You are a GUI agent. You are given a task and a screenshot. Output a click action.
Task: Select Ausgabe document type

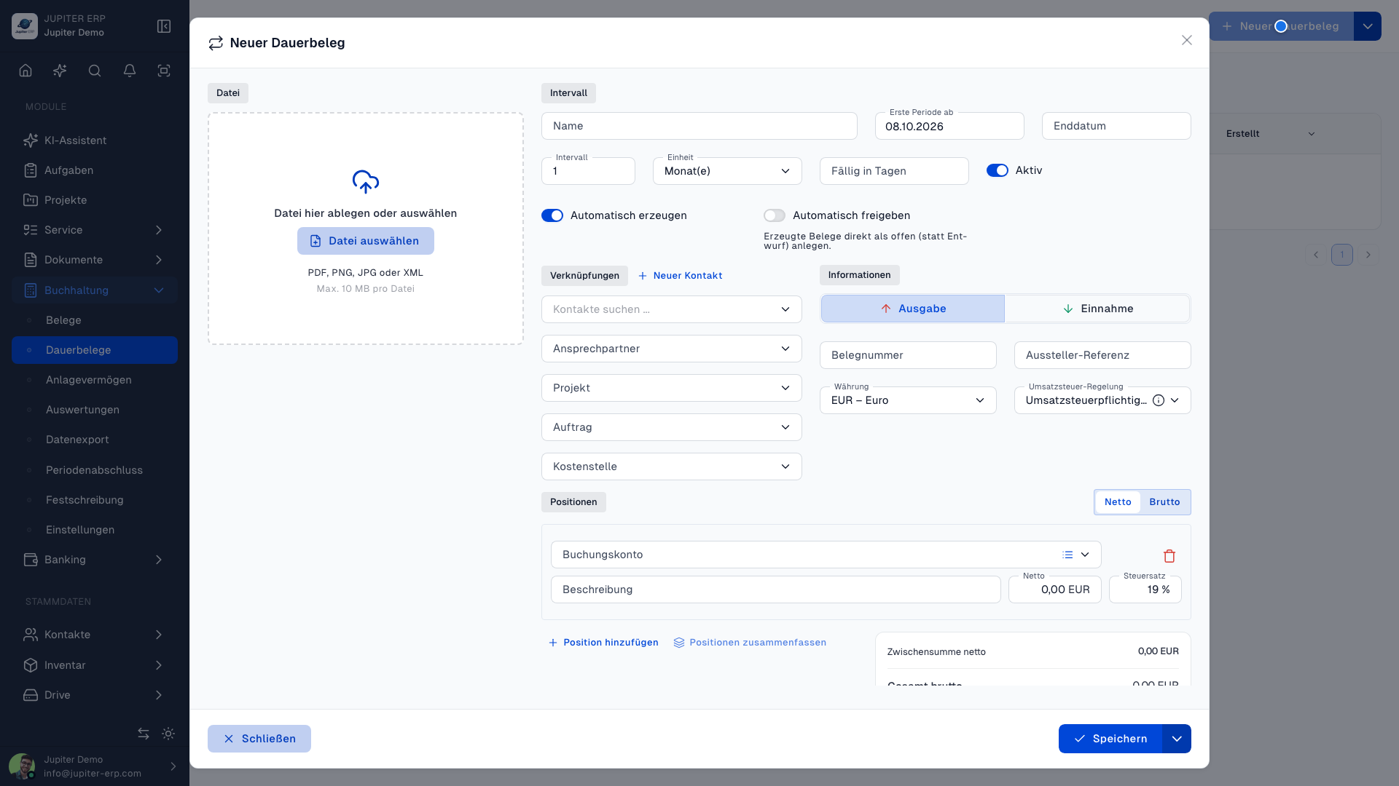[912, 309]
